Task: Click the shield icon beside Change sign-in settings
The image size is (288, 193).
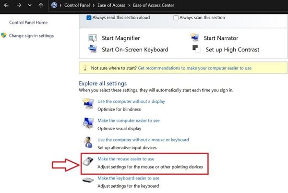Action: click(4, 36)
